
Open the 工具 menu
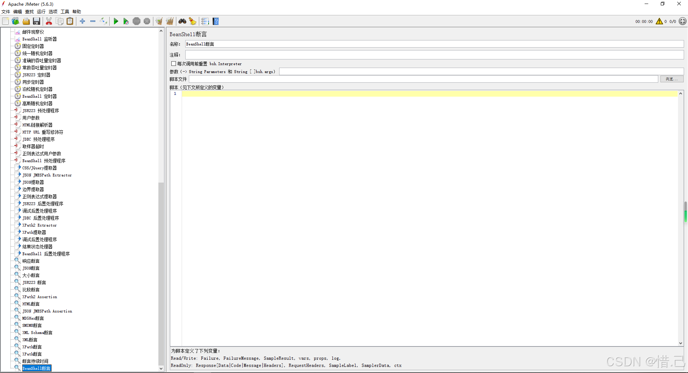(65, 12)
